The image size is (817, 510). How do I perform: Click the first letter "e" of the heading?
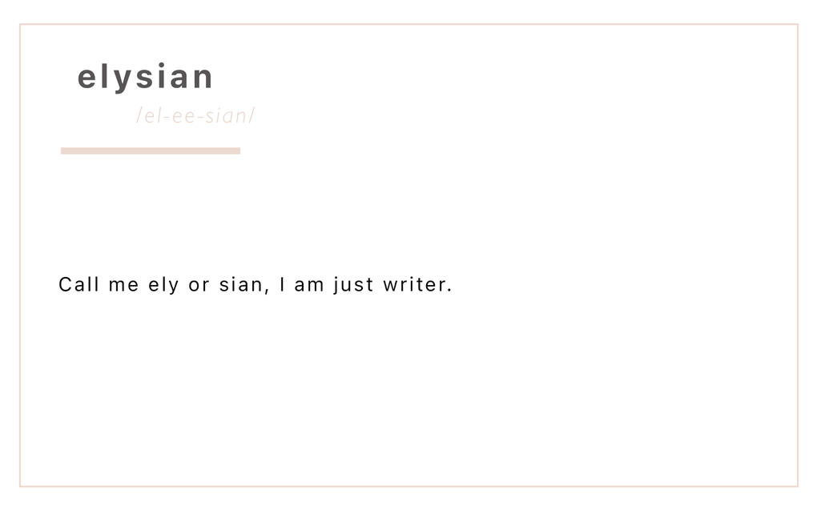tap(87, 78)
